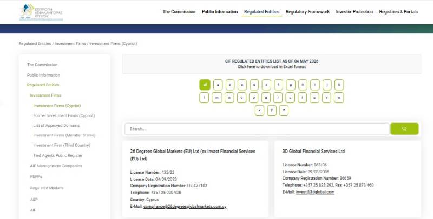Open Regulated Markets in sidebar
Viewport: 433px width, 219px height.
coord(47,188)
